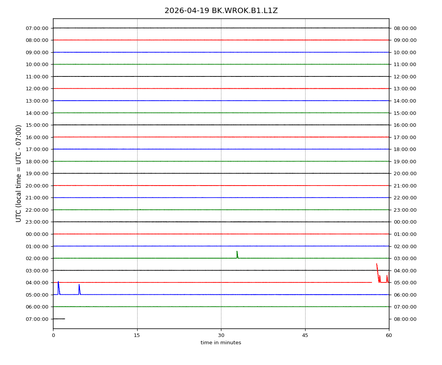The image size is (442, 365).
Task: Click the 12:00:00 label on the left axis
Action: pyautogui.click(x=37, y=89)
